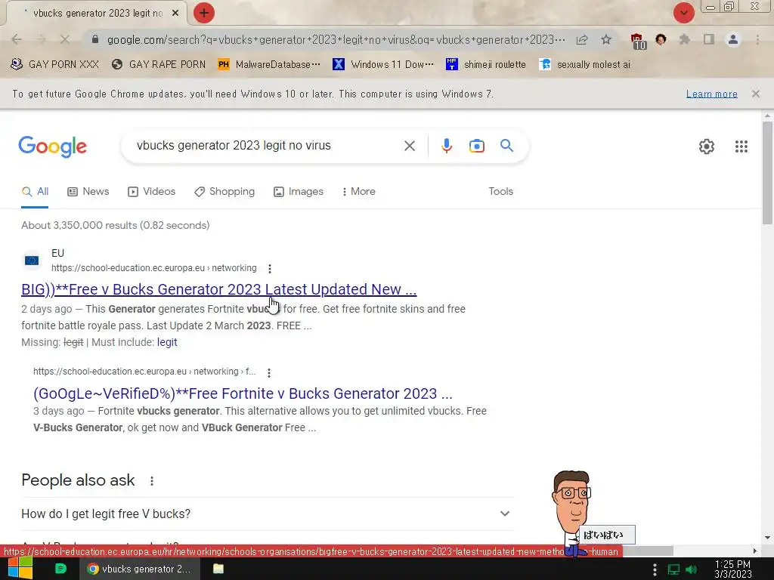Image resolution: width=774 pixels, height=580 pixels.
Task: Switch to the Videos tab
Action: (x=151, y=191)
